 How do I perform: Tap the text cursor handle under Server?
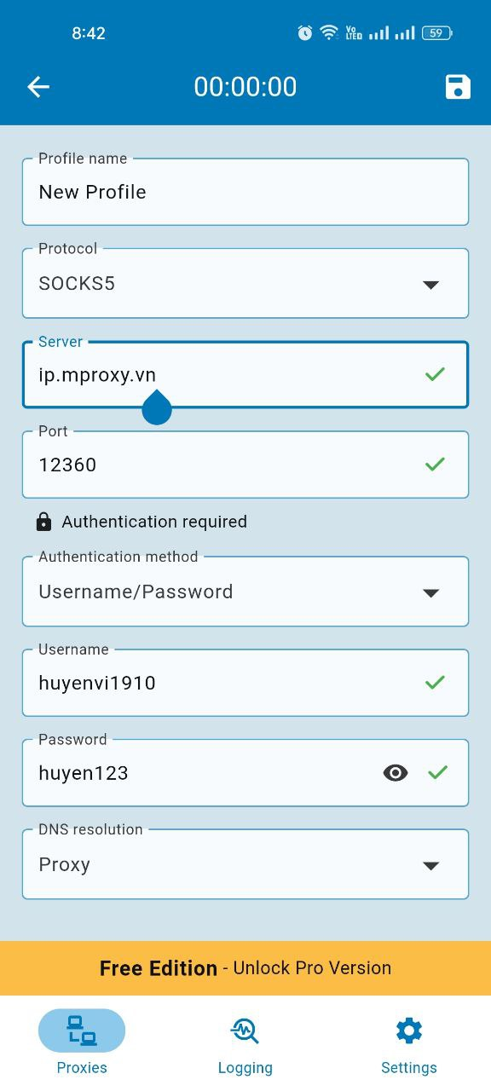157,408
